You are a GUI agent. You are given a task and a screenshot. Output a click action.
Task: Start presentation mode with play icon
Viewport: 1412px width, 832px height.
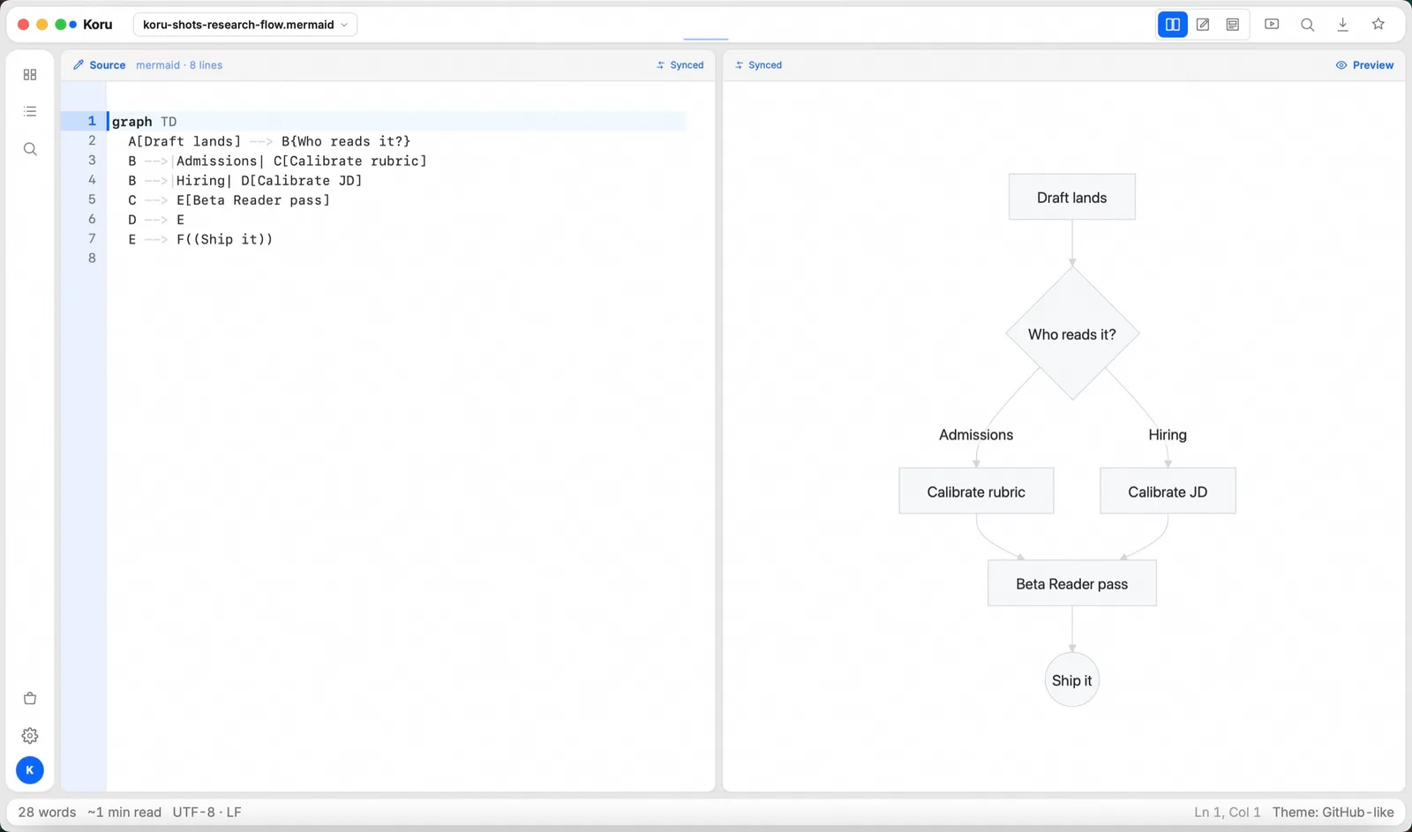coord(1272,25)
